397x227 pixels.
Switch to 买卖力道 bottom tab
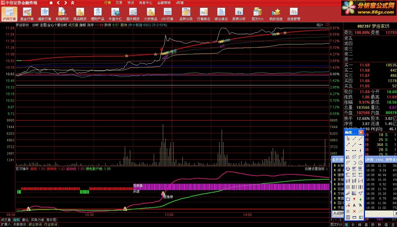(37, 220)
